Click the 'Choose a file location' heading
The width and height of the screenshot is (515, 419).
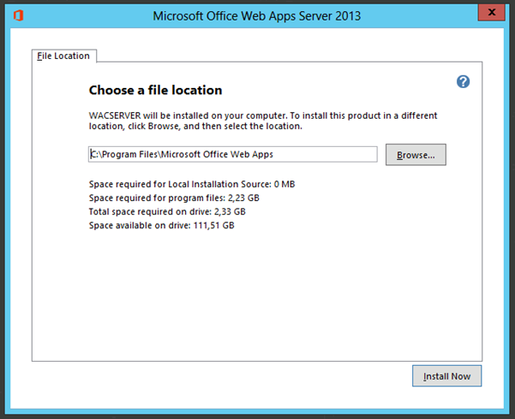pos(155,90)
